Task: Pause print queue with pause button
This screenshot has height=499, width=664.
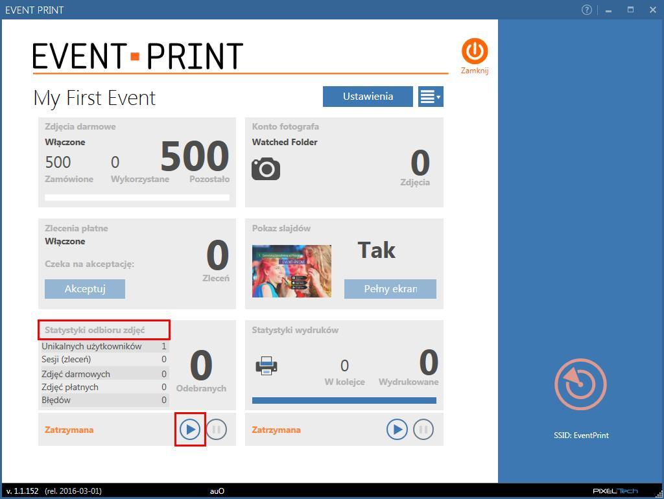Action: pos(423,430)
